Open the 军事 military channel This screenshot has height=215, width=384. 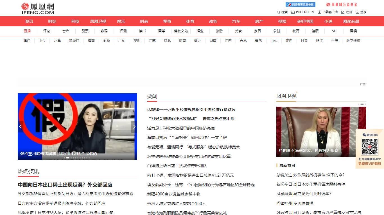pyautogui.click(x=167, y=21)
